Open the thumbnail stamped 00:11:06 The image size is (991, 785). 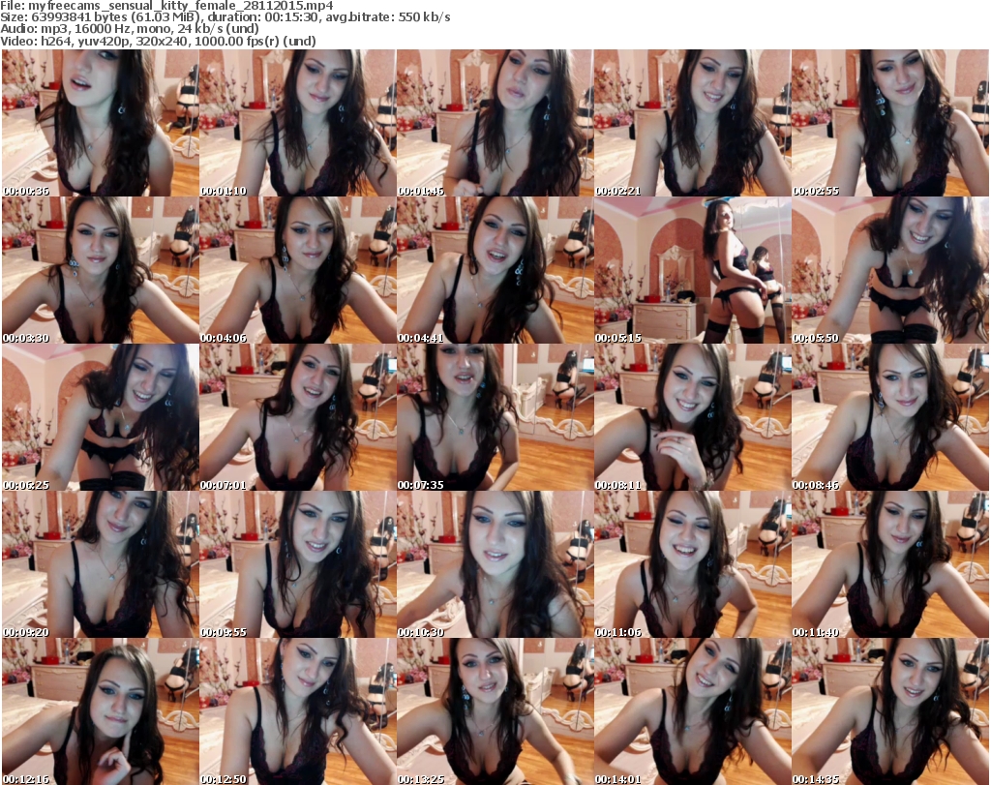point(692,564)
